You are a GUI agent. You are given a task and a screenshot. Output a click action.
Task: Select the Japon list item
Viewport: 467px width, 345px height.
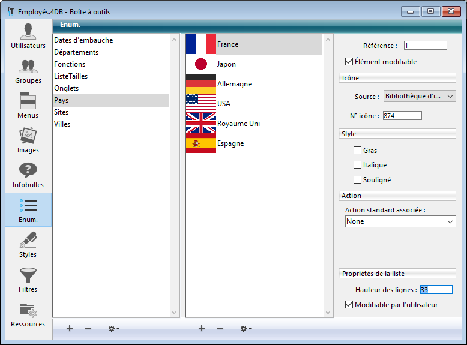[x=226, y=64]
